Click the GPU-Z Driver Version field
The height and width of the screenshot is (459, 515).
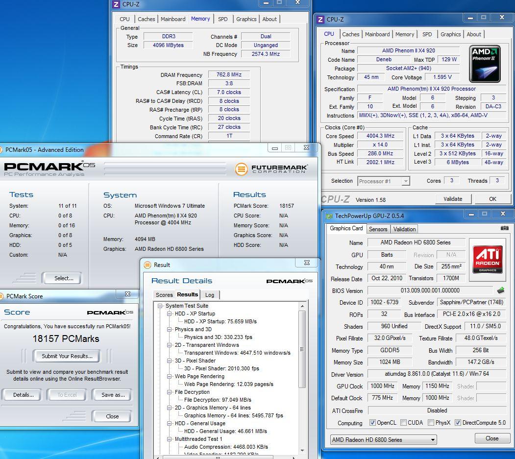pyautogui.click(x=437, y=374)
